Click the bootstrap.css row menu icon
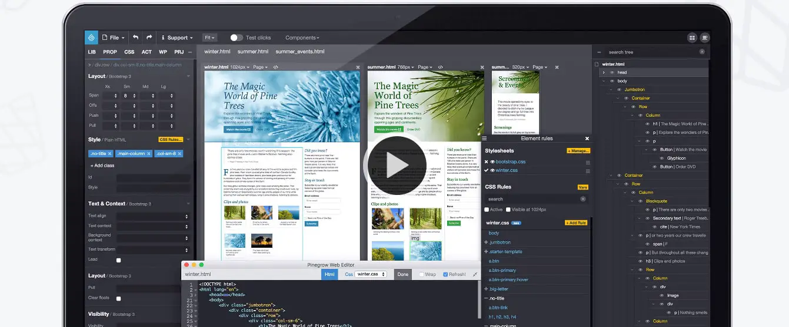The width and height of the screenshot is (789, 327). pyautogui.click(x=587, y=161)
